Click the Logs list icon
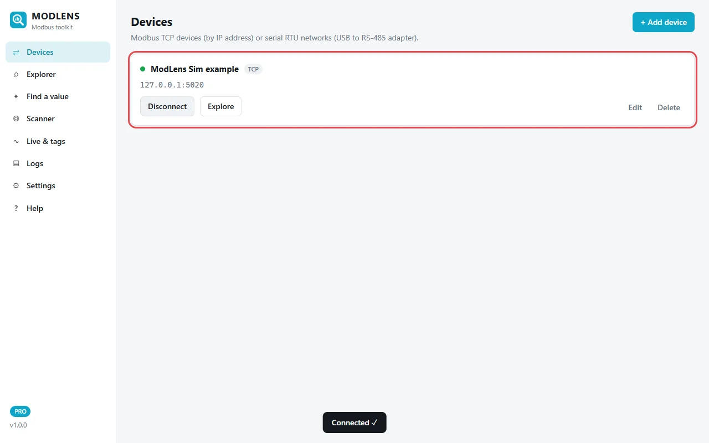709x443 pixels. [16, 163]
